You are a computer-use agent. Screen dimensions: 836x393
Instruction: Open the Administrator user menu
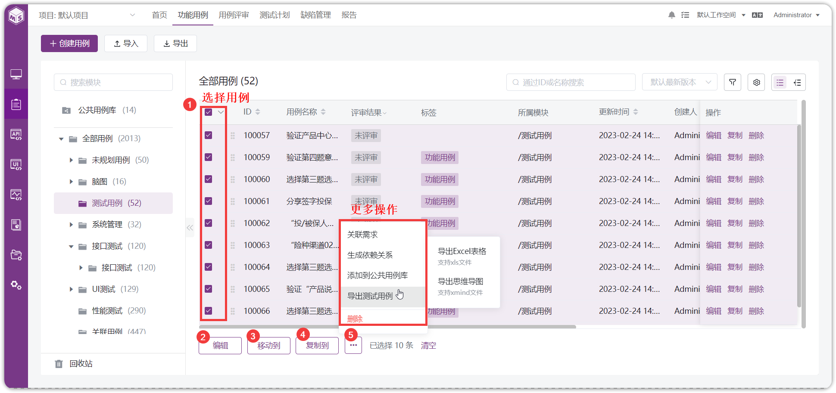click(x=796, y=15)
